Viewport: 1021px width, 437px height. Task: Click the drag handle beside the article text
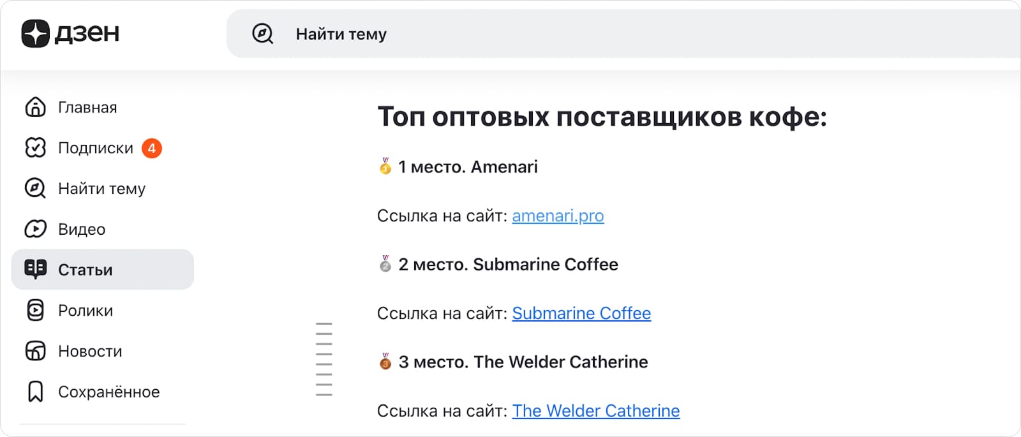click(324, 357)
